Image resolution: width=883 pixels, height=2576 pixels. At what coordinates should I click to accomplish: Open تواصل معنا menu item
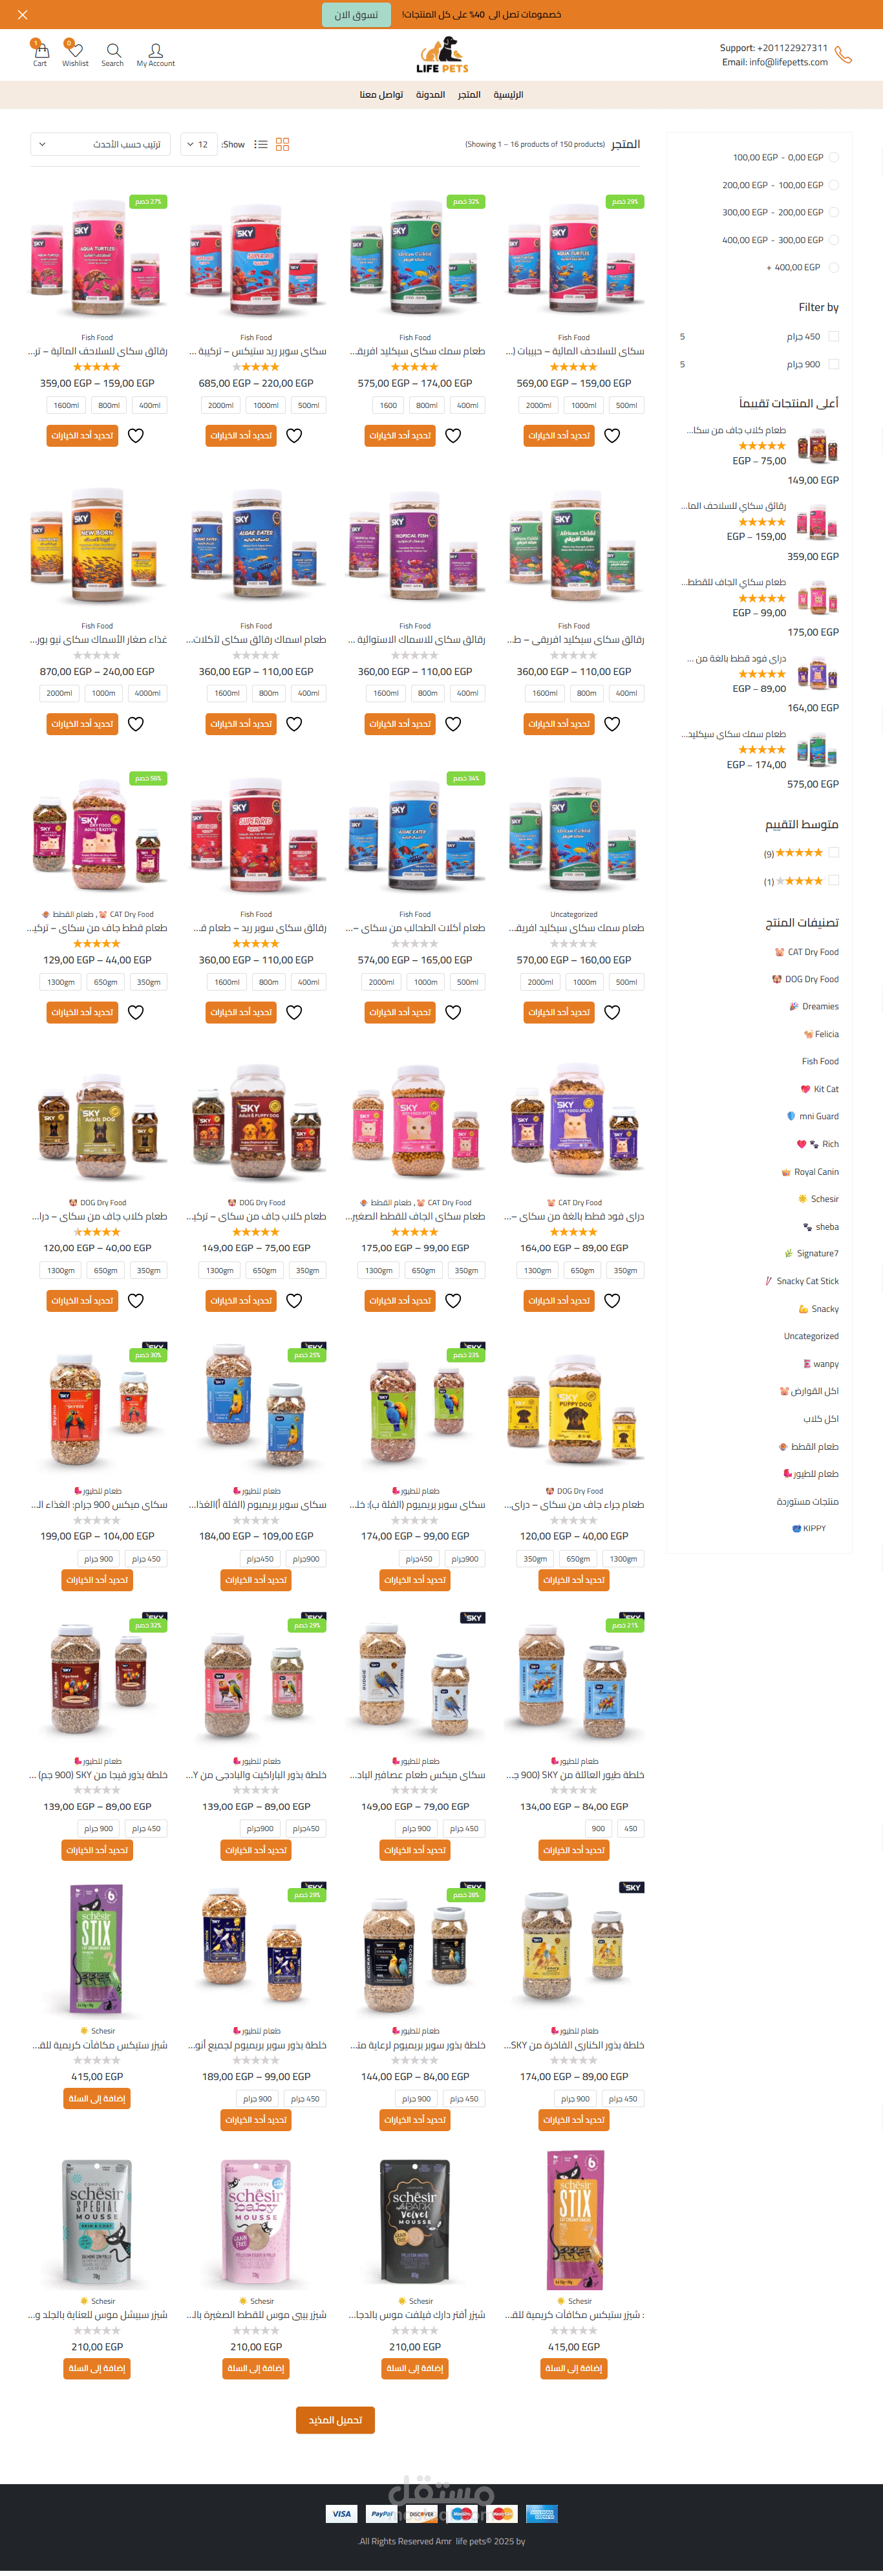tap(381, 94)
